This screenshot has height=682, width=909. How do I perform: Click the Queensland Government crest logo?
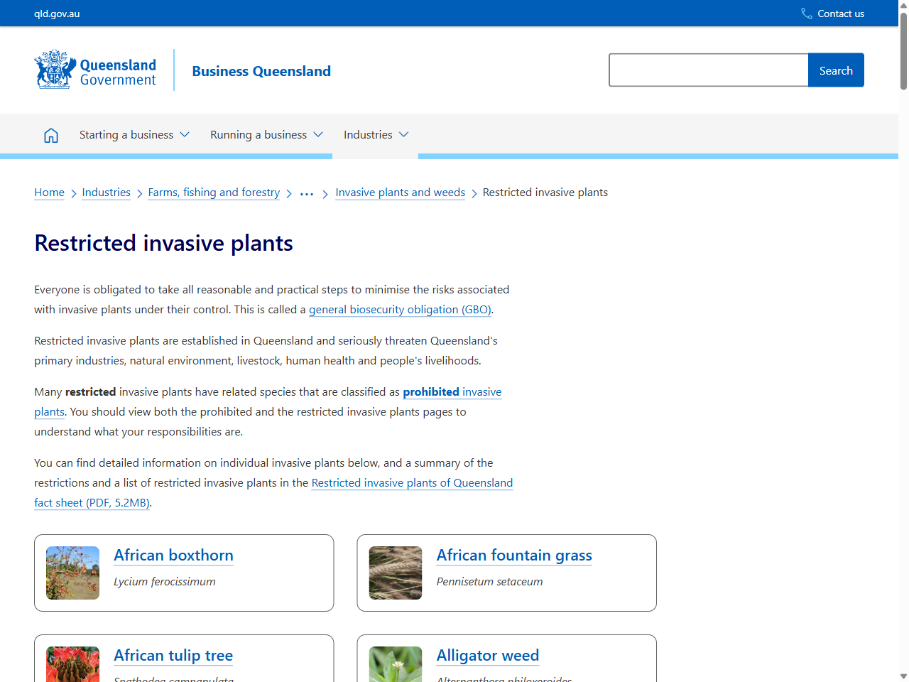pos(53,69)
